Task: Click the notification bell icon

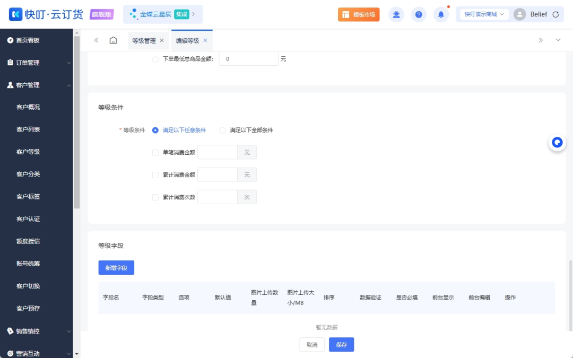Action: click(x=441, y=14)
